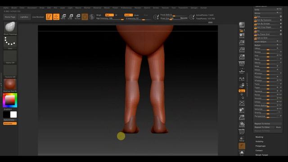This screenshot has height=162, width=288.
Task: Click the Local symmetry icon
Action: (x=242, y=79)
